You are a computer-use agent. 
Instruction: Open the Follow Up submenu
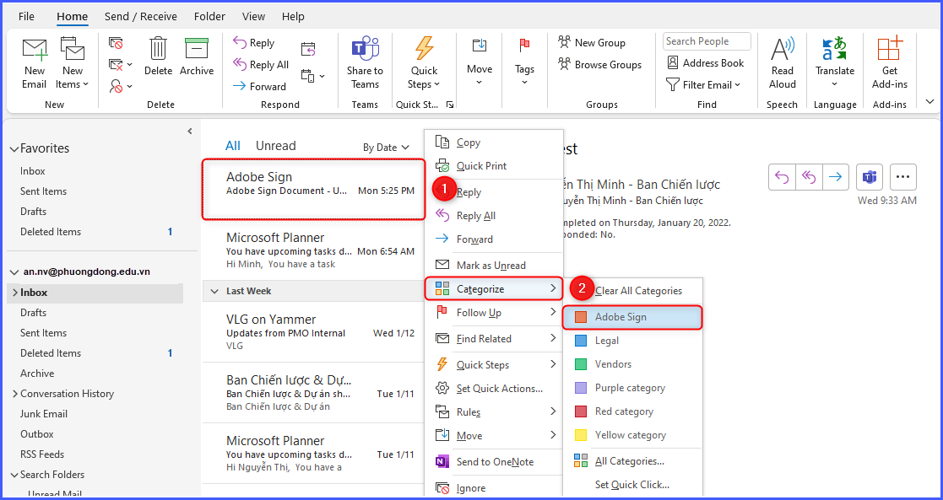coord(494,313)
